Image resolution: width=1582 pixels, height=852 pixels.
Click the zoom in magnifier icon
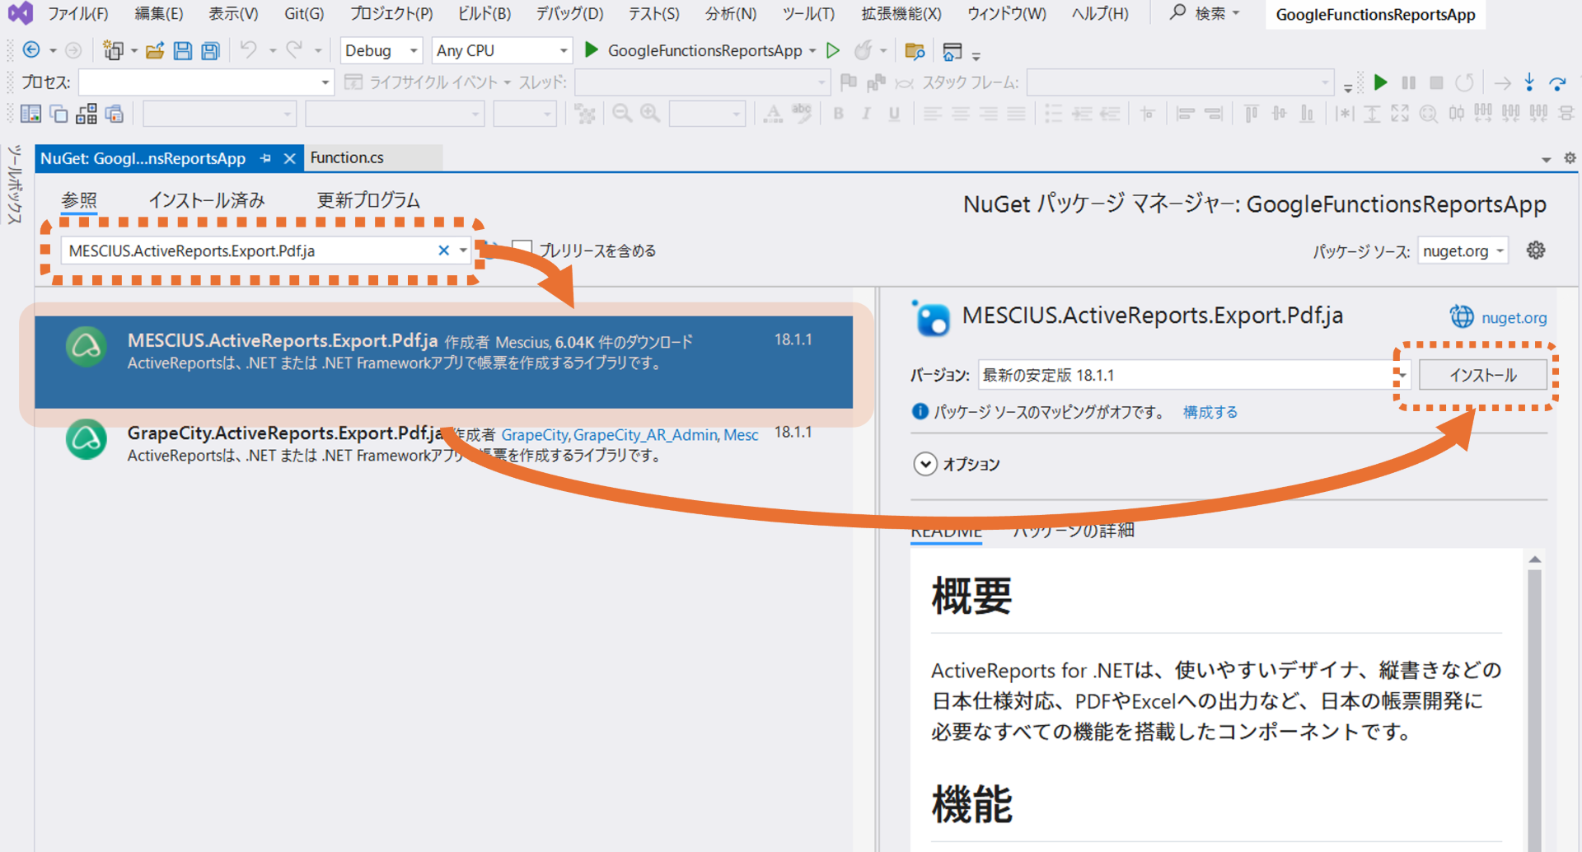[x=651, y=114]
